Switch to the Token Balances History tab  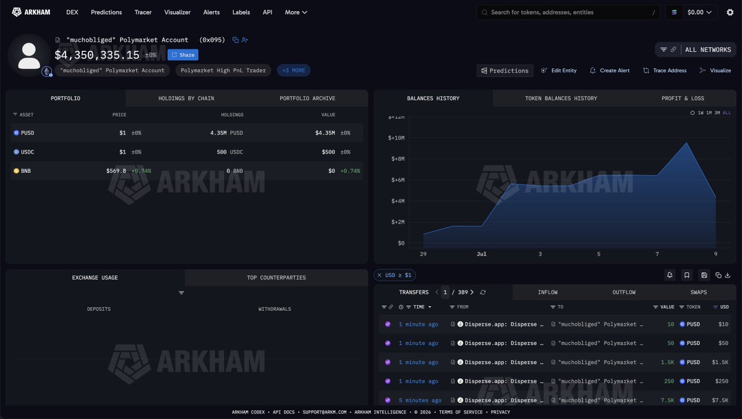click(561, 98)
